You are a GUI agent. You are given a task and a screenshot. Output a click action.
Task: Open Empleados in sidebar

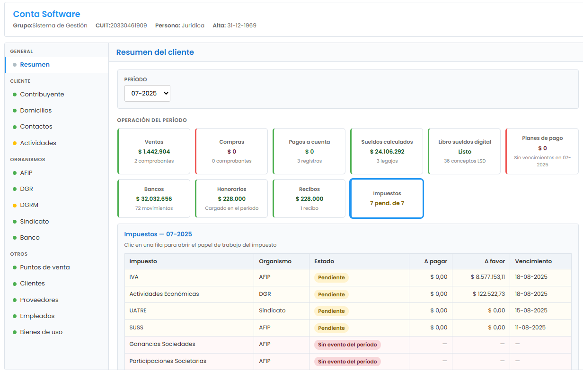click(x=56, y=316)
